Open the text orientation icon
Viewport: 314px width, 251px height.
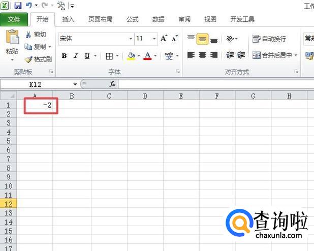[x=230, y=39]
